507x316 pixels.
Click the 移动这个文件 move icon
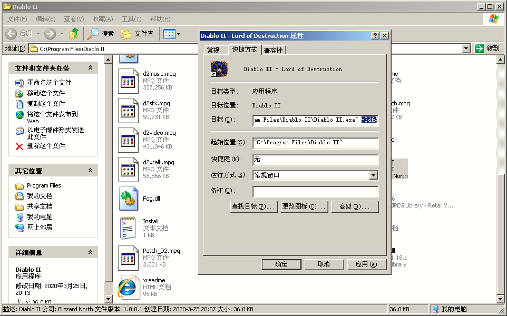pos(19,93)
